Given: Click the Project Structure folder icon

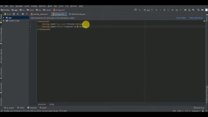Looking at the screenshot, I should (202, 10).
